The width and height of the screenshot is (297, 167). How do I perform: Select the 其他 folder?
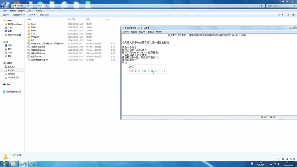pos(32,40)
